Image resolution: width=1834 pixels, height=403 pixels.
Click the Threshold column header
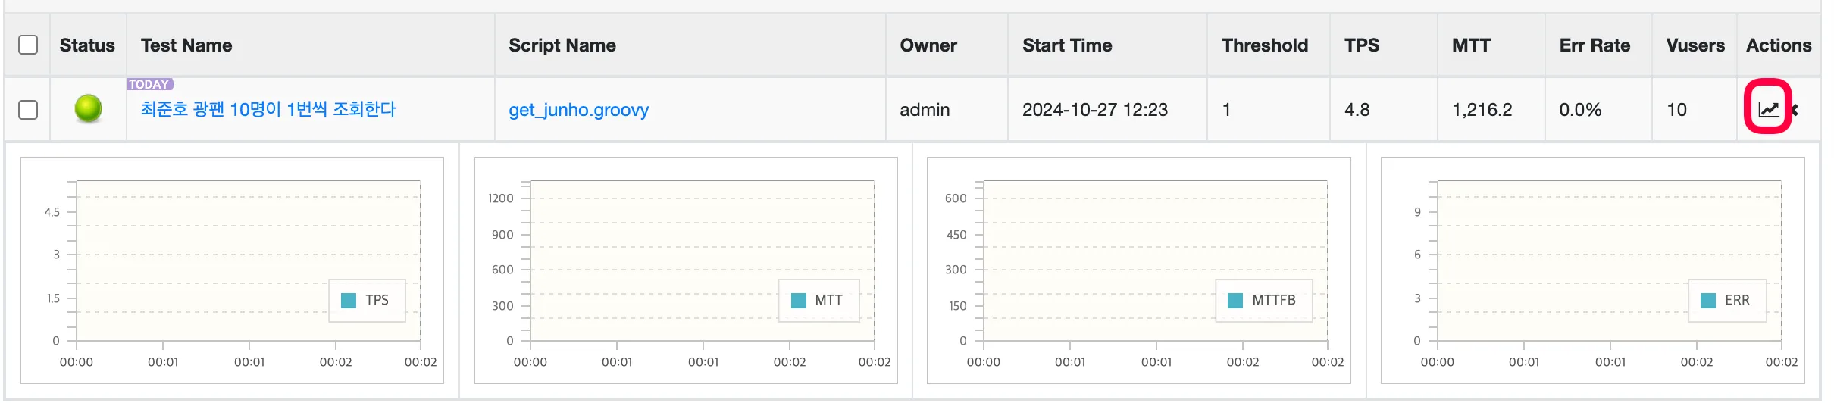(1265, 45)
